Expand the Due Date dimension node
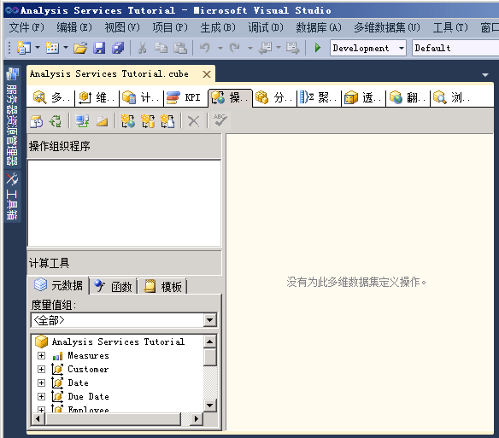499x438 pixels. 41,396
